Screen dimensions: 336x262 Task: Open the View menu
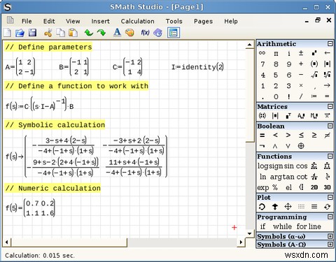(x=73, y=21)
